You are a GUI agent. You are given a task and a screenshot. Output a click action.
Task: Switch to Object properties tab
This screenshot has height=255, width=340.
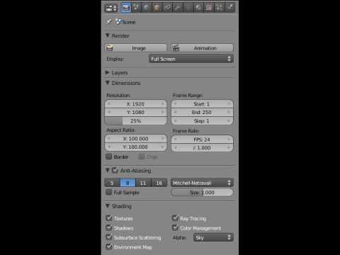coord(157,8)
